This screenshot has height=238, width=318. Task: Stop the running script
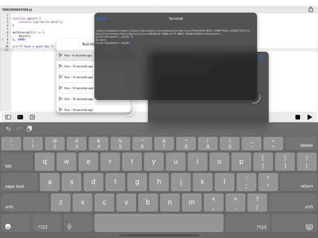297,117
